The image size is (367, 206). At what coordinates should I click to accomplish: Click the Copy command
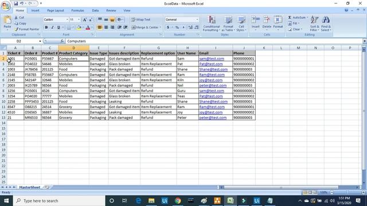point(21,23)
